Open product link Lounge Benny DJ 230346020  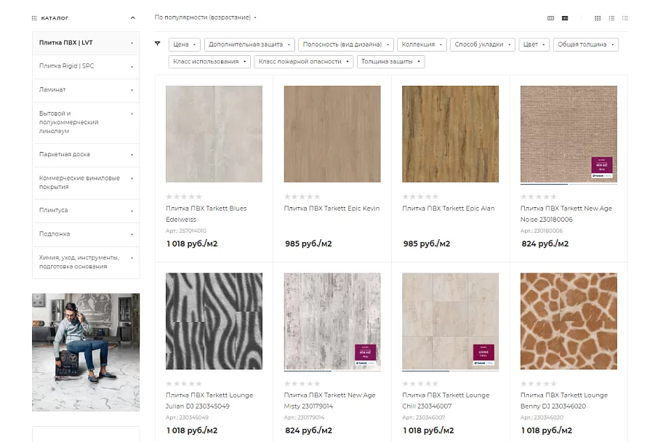pos(564,401)
